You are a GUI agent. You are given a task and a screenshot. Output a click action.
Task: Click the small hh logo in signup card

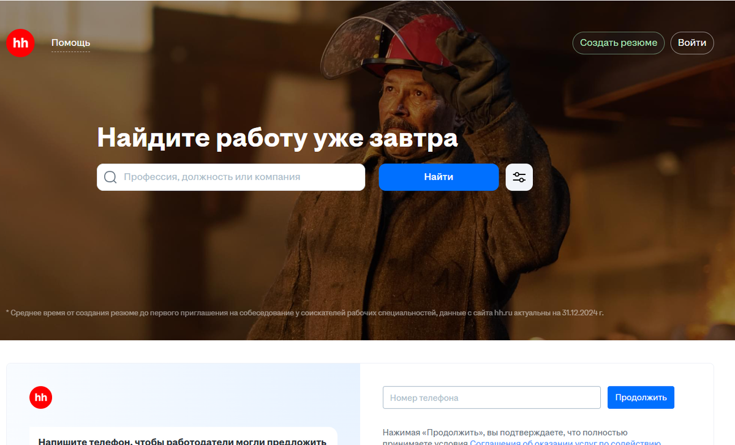click(x=41, y=398)
